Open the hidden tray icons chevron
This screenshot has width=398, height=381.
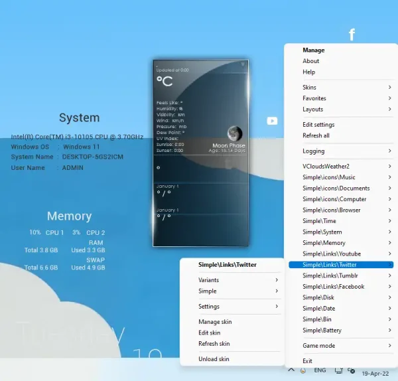[291, 370]
